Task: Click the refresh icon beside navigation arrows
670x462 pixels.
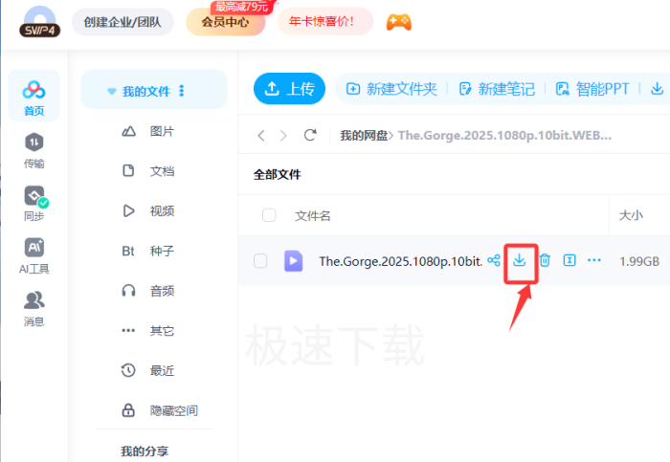Action: tap(309, 136)
